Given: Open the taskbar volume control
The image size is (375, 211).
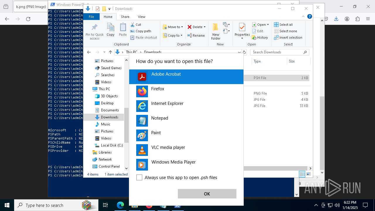Looking at the screenshot, I should (x=337, y=205).
